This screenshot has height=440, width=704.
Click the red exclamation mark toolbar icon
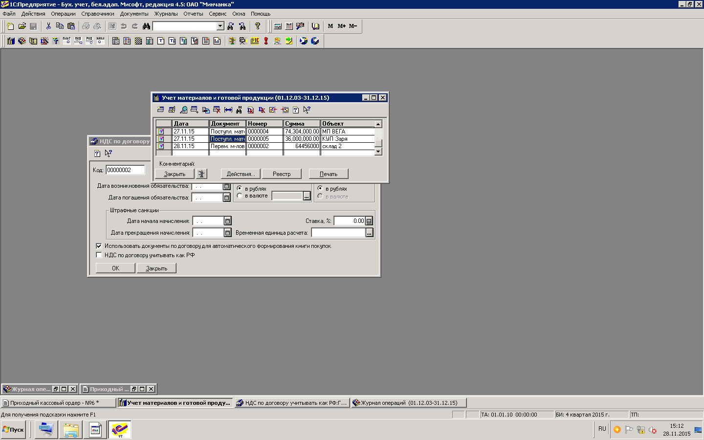point(266,41)
